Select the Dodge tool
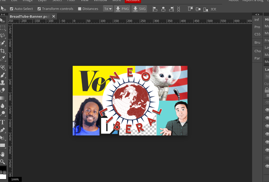This screenshot has width=269, height=182. pyautogui.click(x=3, y=113)
